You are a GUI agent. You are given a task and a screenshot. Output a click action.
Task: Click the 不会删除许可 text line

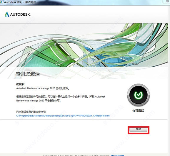(39, 101)
